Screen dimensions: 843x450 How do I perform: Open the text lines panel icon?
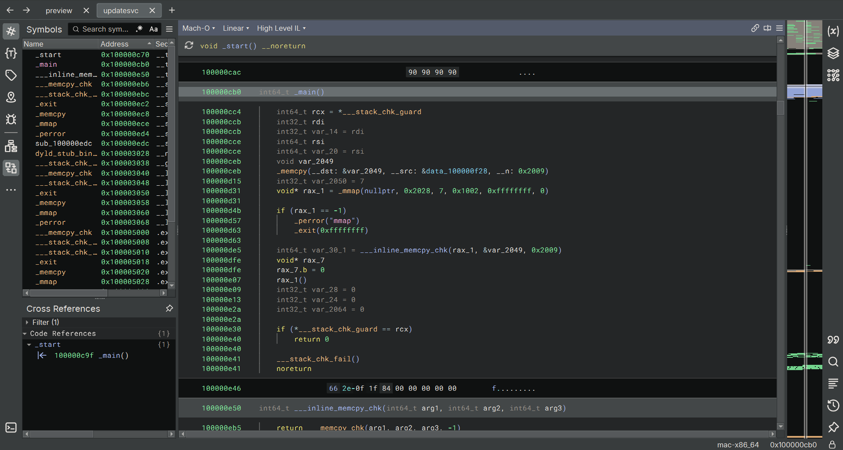pos(833,383)
